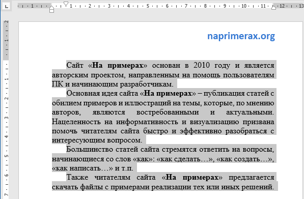
Task: Click the hanging indent triangle on the ruler
Action: pos(51,8)
